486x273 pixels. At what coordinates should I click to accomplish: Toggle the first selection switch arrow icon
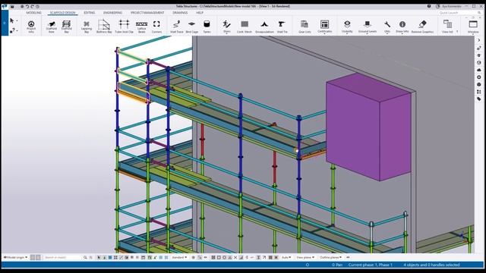[99, 257]
